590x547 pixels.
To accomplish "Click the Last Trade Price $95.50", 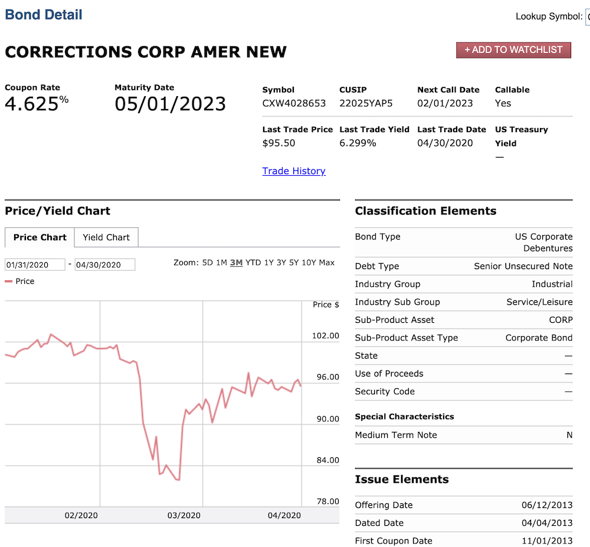I will point(278,143).
